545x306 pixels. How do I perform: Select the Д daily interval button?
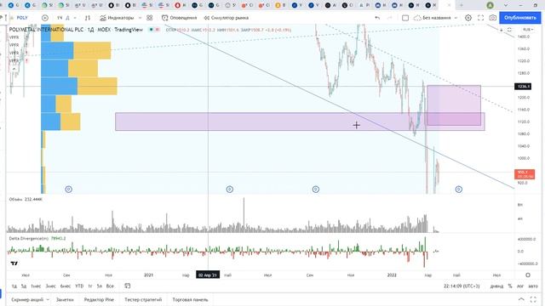pos(67,18)
